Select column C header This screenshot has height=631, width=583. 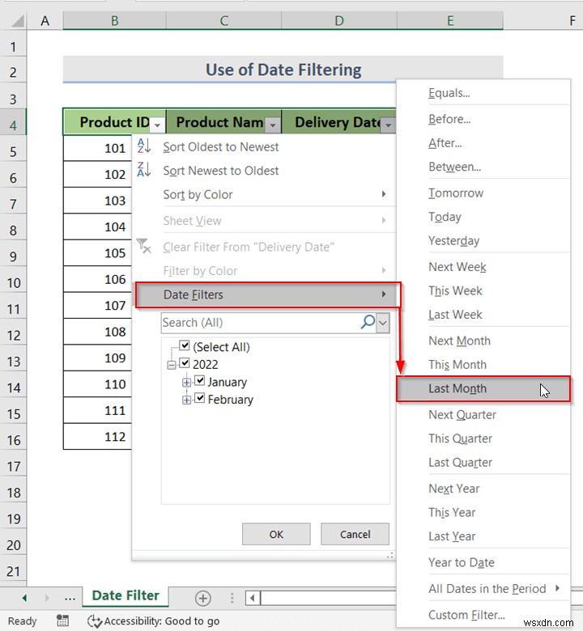pyautogui.click(x=223, y=20)
